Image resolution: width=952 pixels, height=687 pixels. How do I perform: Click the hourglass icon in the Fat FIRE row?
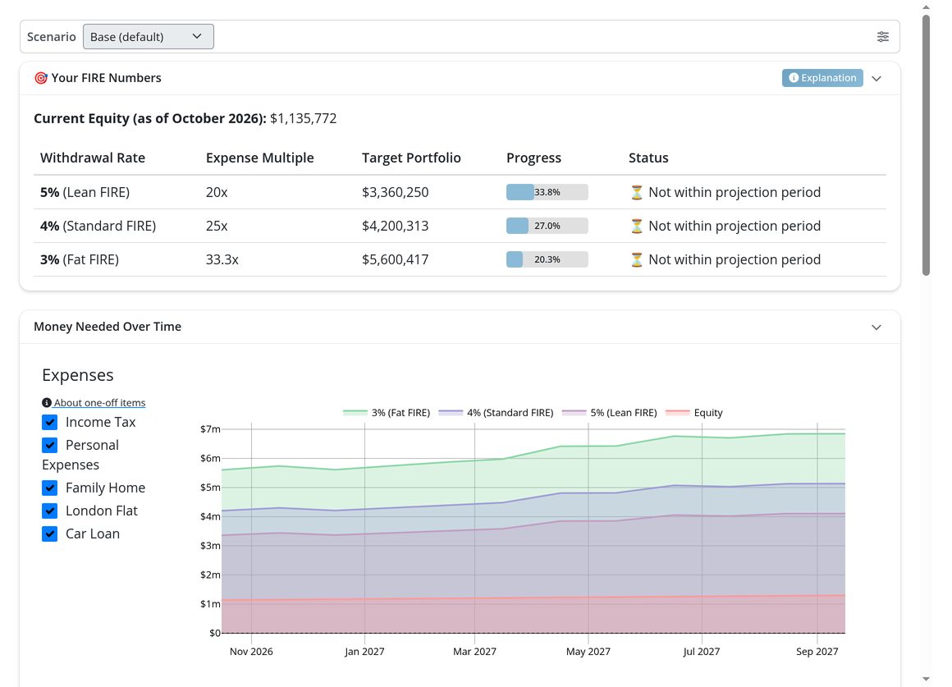click(636, 260)
